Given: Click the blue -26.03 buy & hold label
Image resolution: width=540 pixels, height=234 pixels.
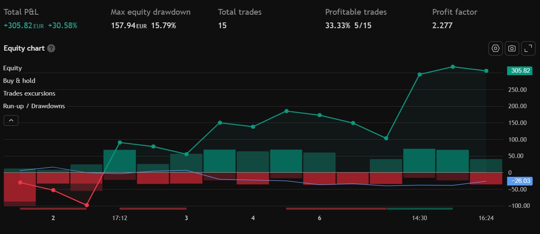Looking at the screenshot, I should (x=520, y=181).
